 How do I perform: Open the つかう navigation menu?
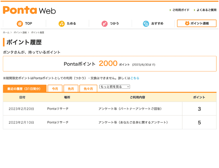110,24
